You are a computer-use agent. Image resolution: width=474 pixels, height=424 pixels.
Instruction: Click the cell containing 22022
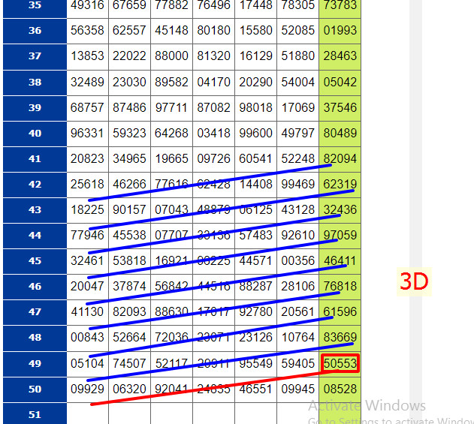tap(129, 56)
